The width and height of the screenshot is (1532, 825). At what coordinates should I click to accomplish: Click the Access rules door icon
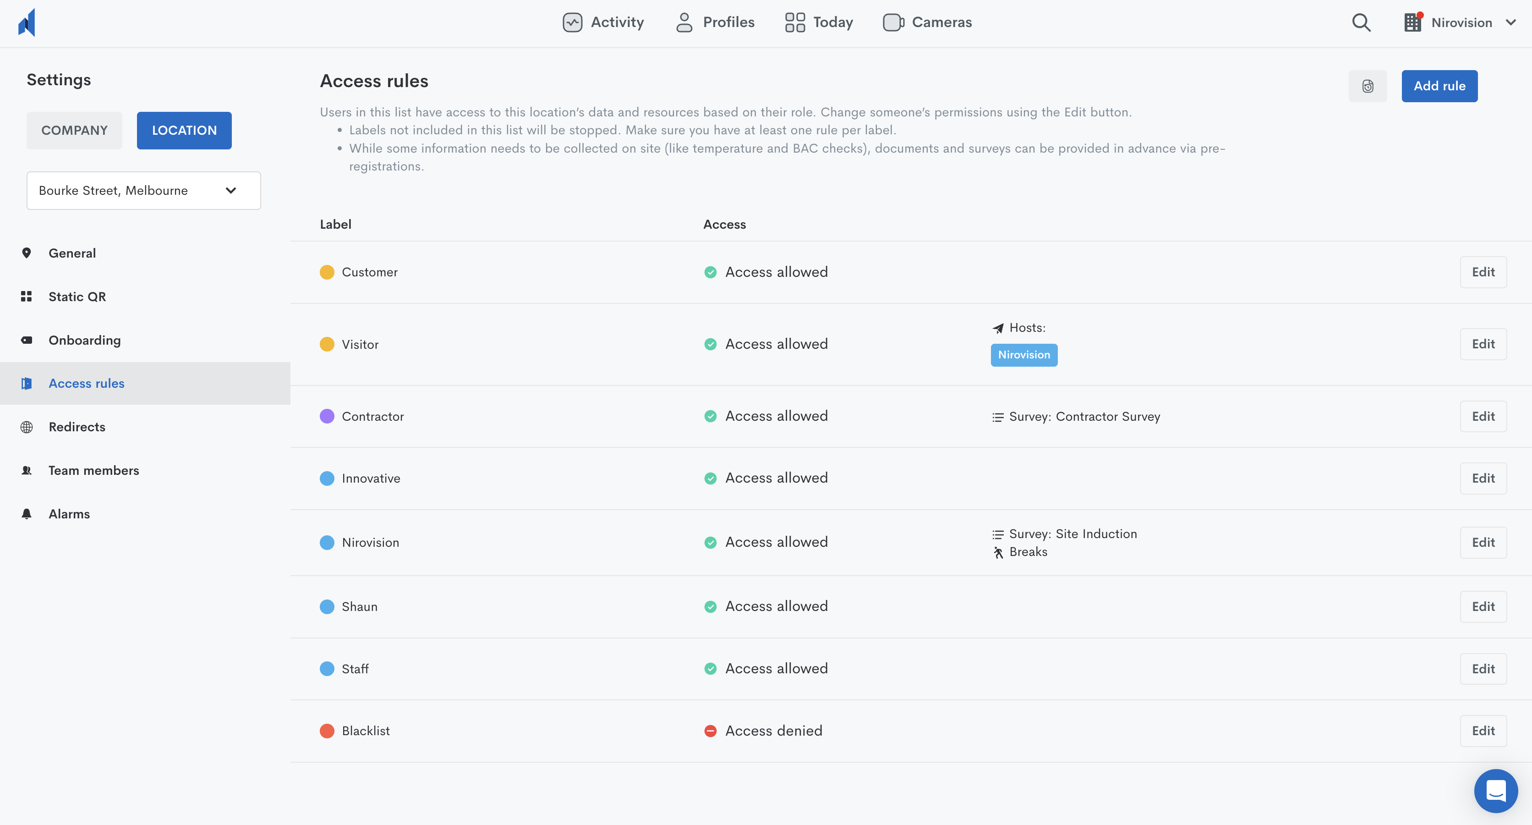point(26,384)
